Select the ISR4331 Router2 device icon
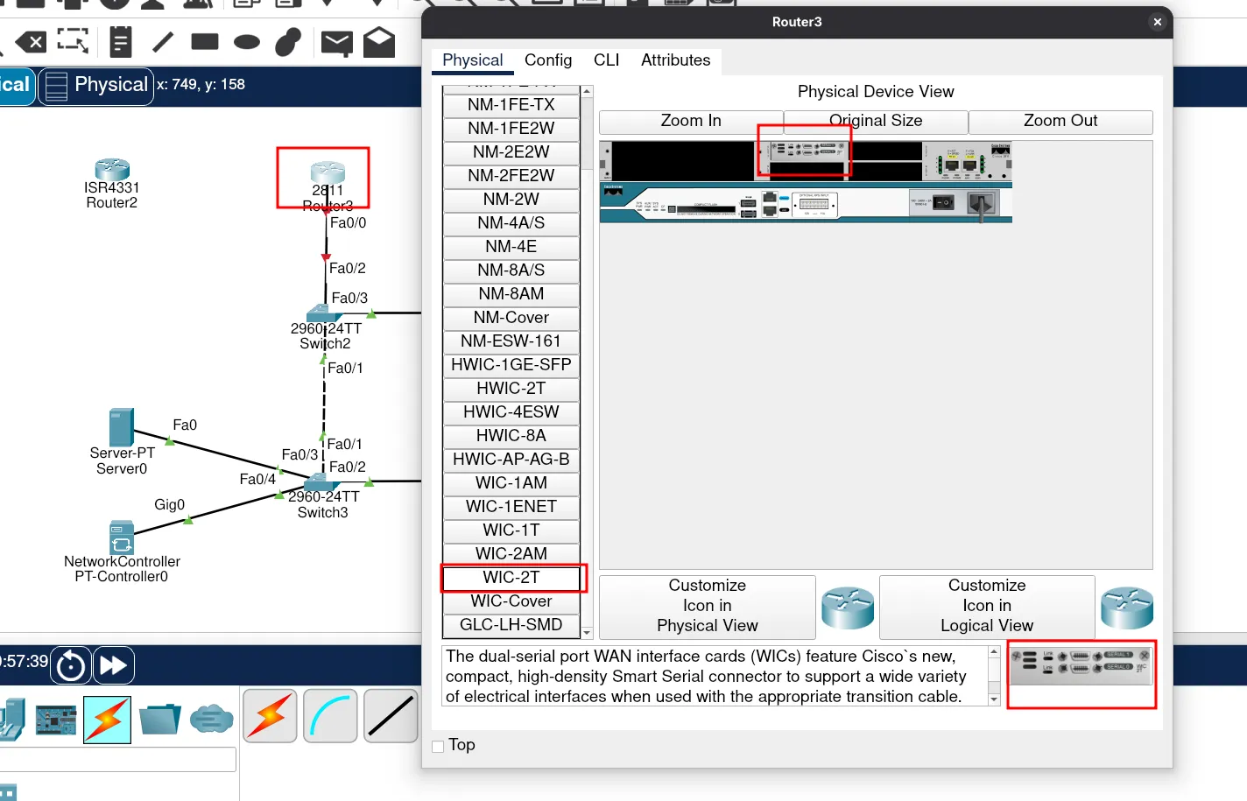This screenshot has height=801, width=1247. (112, 169)
